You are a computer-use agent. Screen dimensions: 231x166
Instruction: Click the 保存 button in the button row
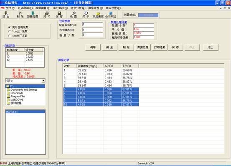click(x=175, y=47)
